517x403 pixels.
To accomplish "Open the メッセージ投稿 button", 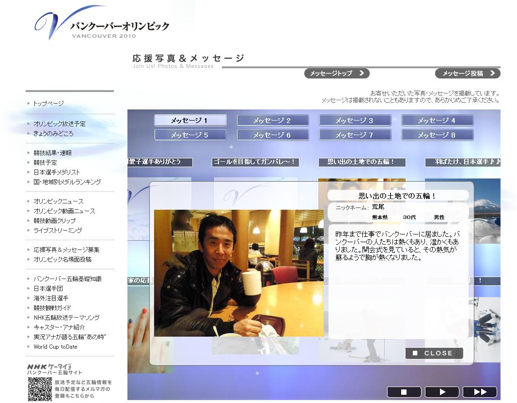I will (x=468, y=73).
